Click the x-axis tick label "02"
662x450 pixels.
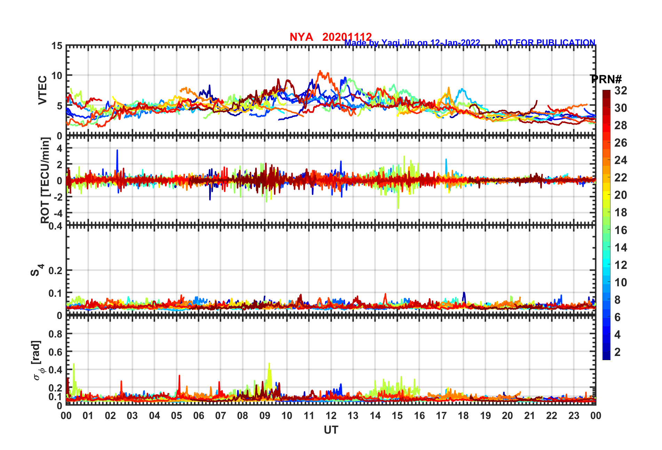110,416
